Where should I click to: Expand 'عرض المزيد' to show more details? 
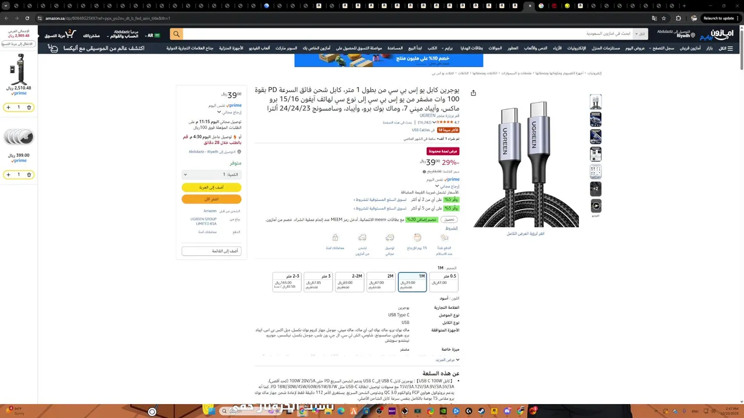click(448, 360)
